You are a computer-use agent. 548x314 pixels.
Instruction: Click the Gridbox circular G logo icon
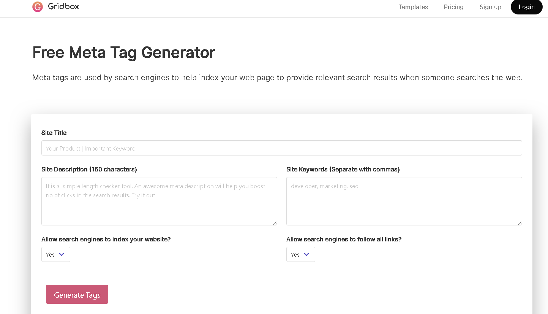click(x=38, y=7)
